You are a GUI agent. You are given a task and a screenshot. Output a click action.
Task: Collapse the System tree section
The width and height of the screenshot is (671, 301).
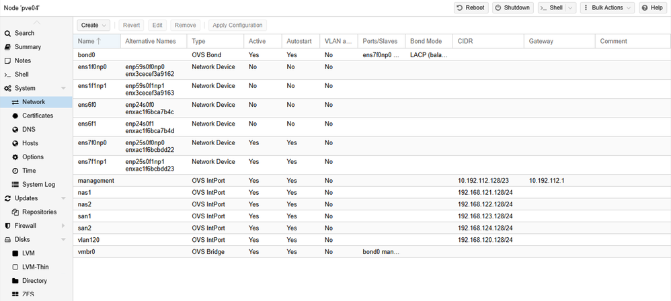pos(63,88)
